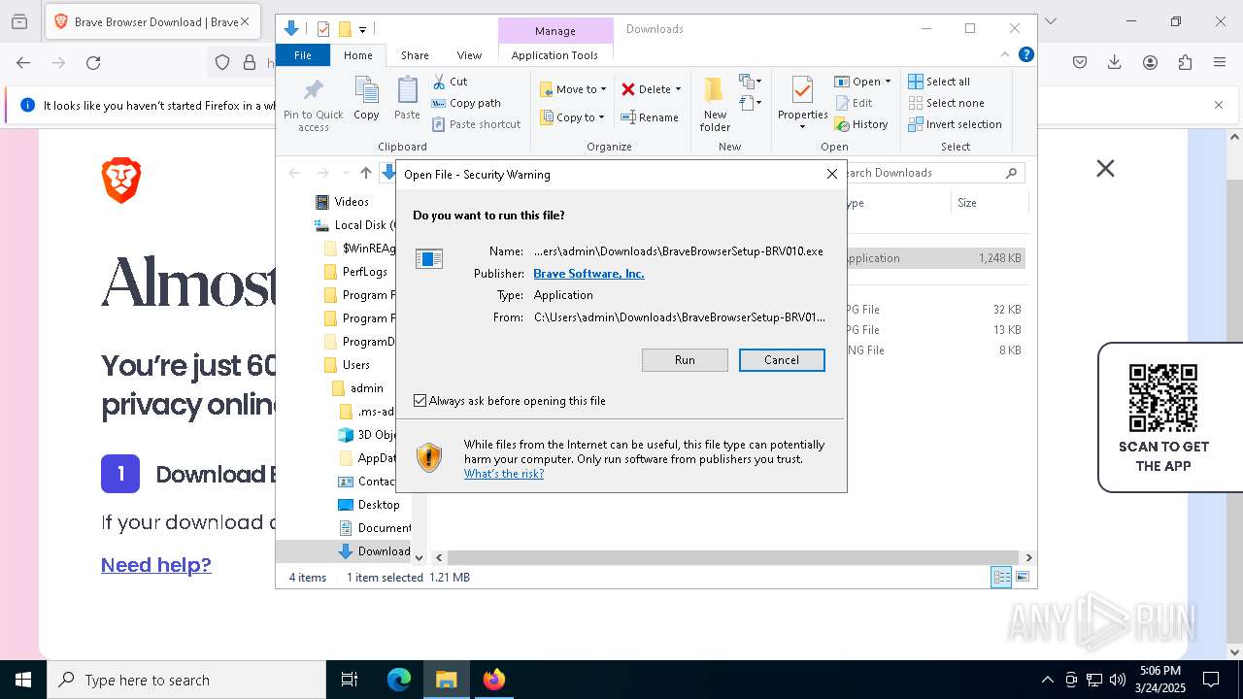
Task: Click the Up one level arrow in Explorer
Action: (x=365, y=173)
